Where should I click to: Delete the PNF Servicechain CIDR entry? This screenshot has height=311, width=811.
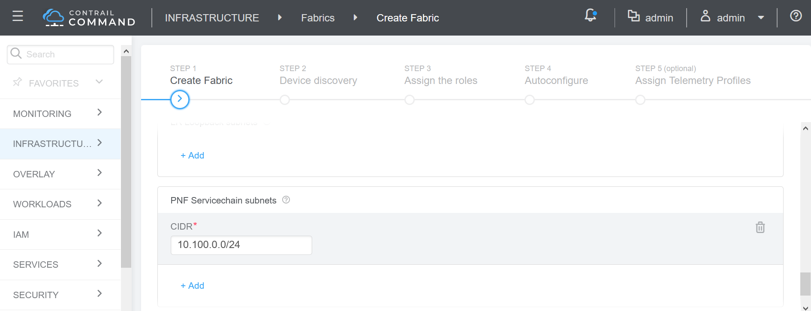(x=760, y=227)
